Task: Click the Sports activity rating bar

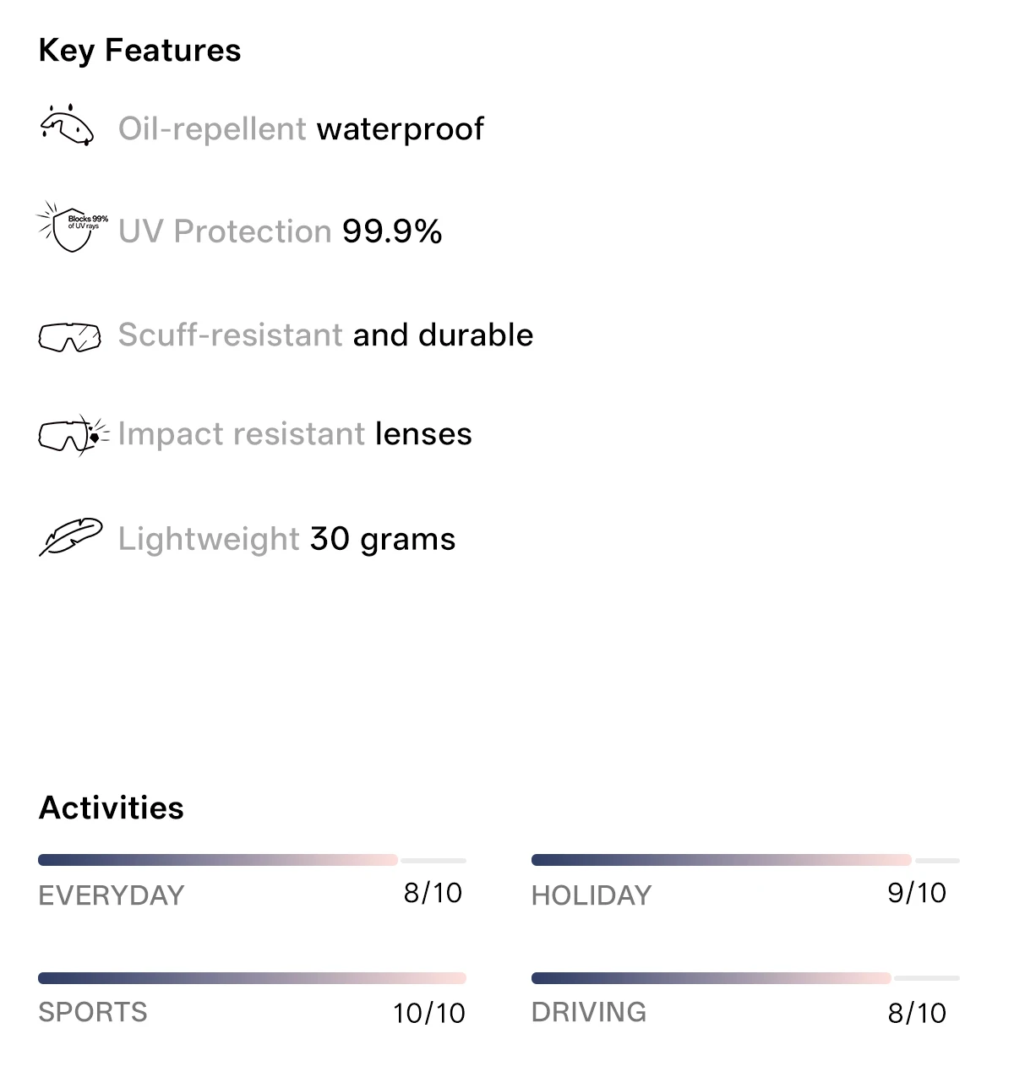Action: (x=252, y=978)
